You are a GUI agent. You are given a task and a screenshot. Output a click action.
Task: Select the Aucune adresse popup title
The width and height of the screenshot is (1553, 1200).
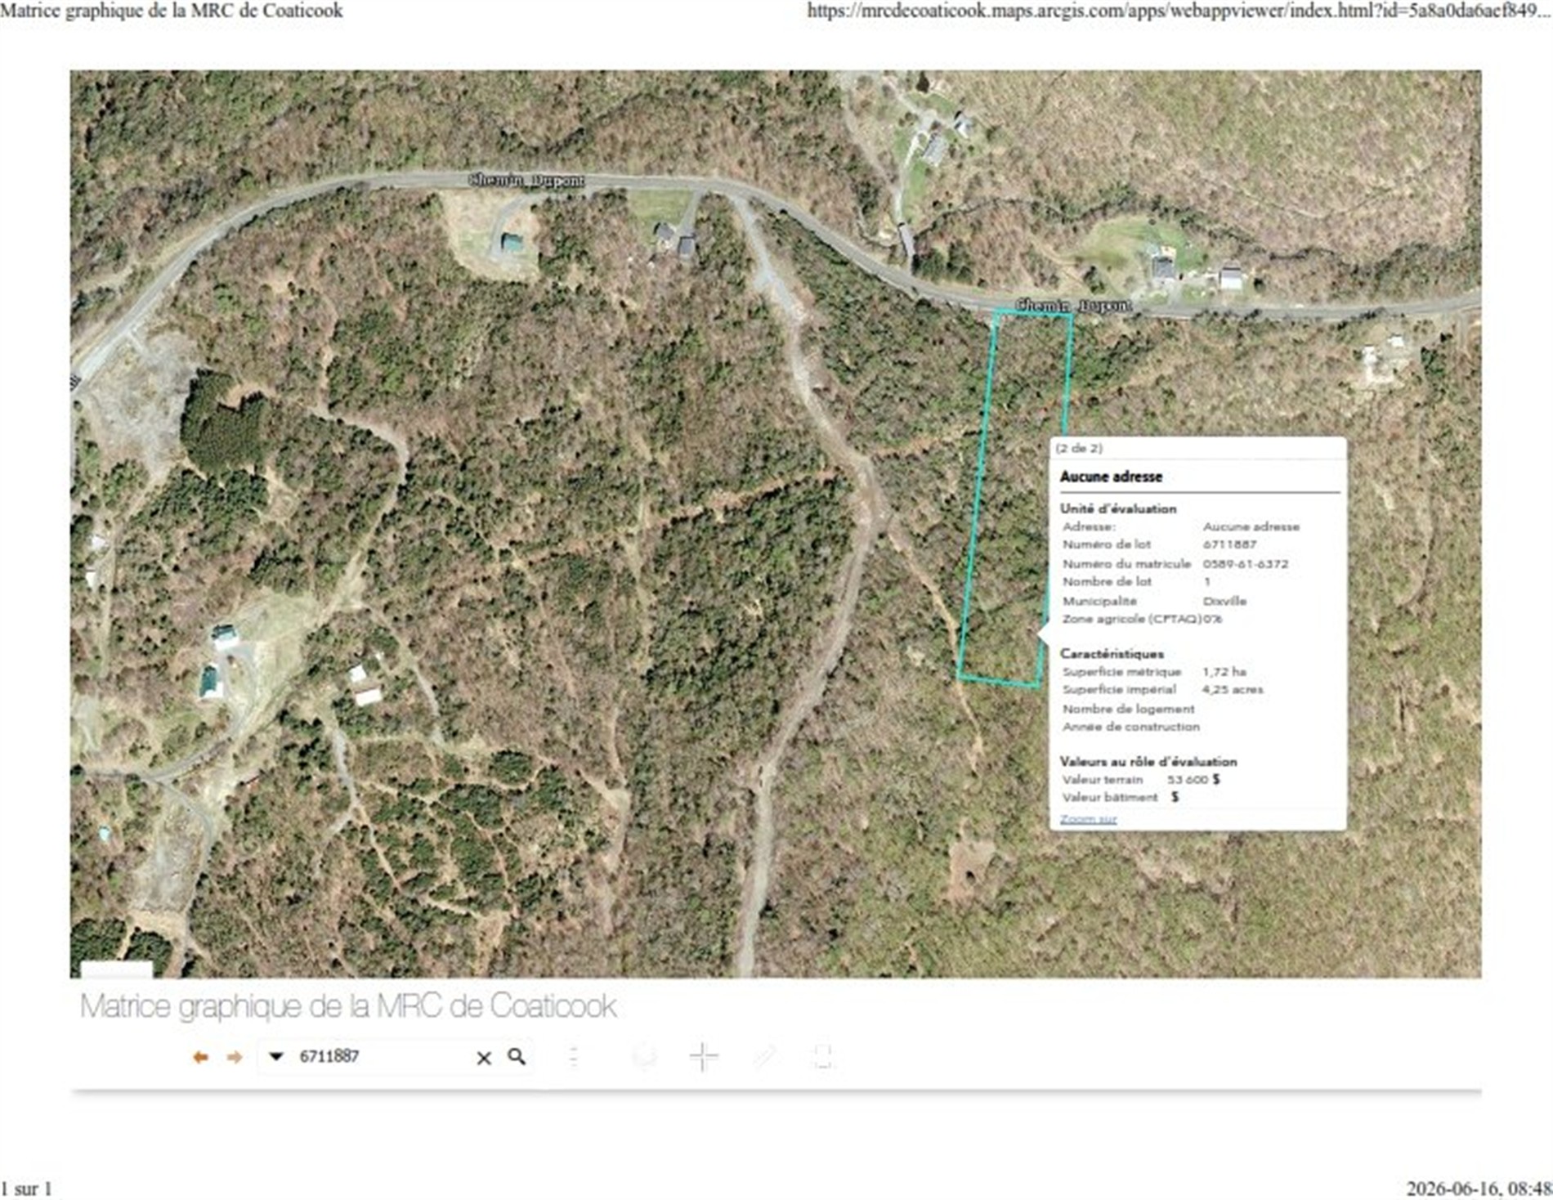pos(1111,476)
